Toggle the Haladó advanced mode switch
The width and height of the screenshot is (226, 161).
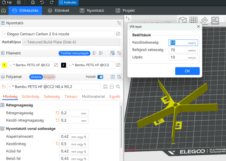coord(100,77)
